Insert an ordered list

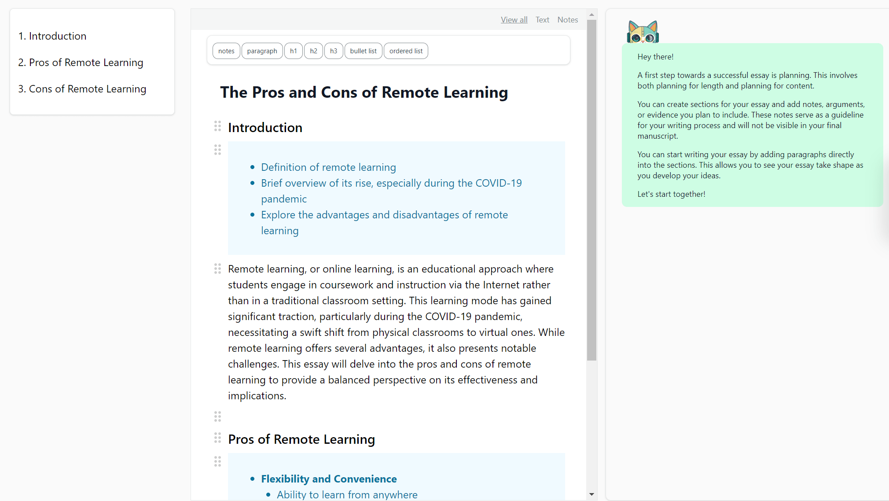click(406, 51)
